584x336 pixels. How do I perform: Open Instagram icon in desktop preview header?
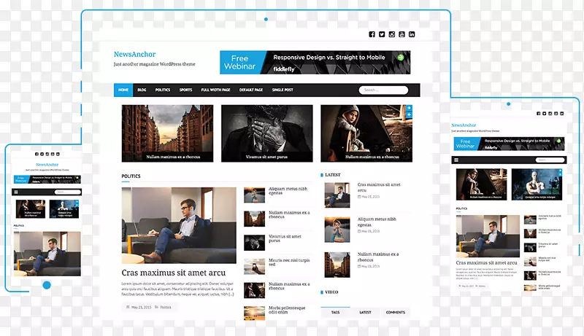(392, 34)
